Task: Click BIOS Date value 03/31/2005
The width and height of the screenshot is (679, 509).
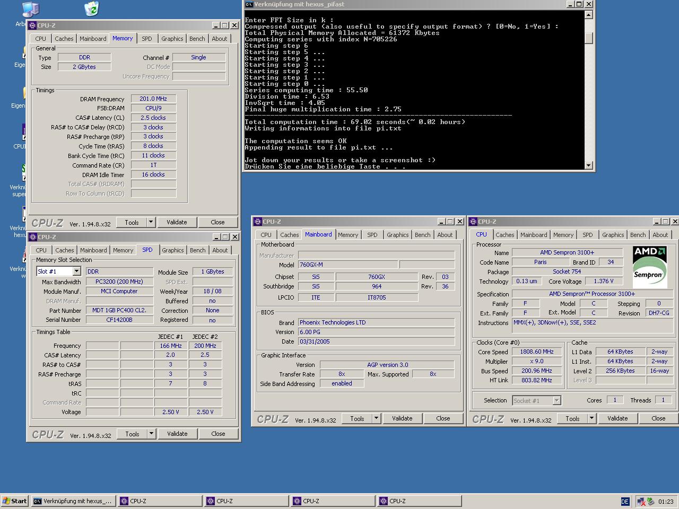Action: coord(376,341)
